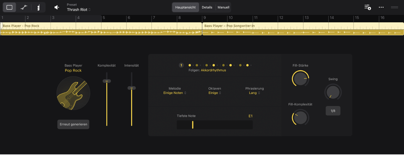This screenshot has width=404, height=155.
Task: Switch to the Hauptansicht tab
Action: (185, 7)
